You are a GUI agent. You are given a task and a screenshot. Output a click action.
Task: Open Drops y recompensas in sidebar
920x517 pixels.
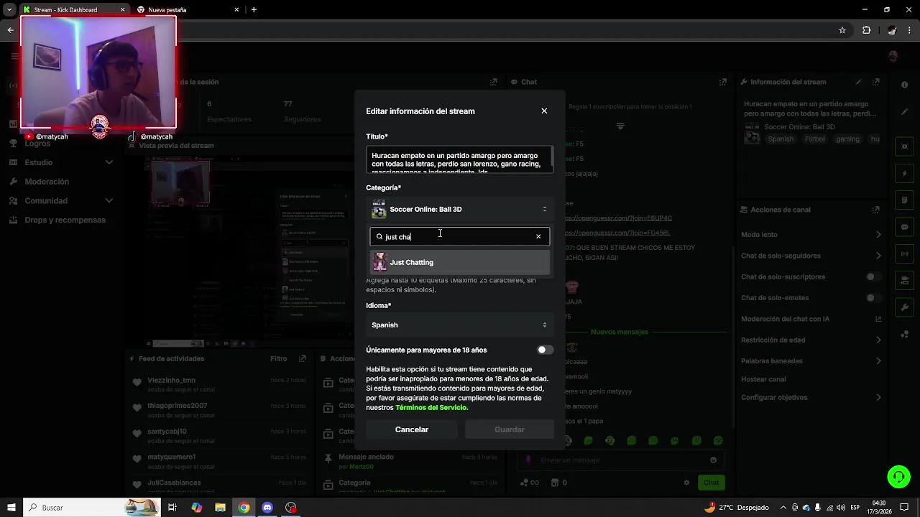(65, 220)
